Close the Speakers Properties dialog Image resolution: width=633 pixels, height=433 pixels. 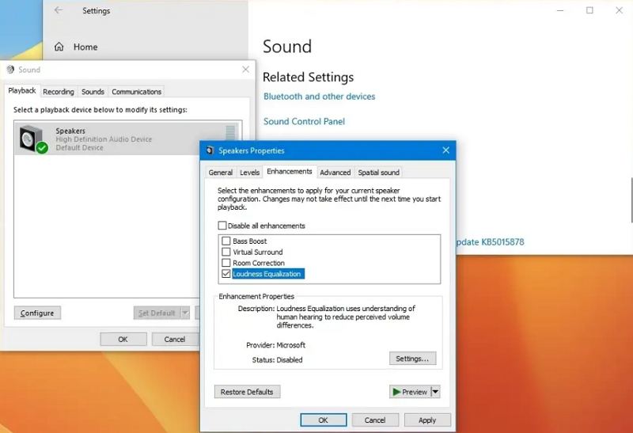click(445, 150)
